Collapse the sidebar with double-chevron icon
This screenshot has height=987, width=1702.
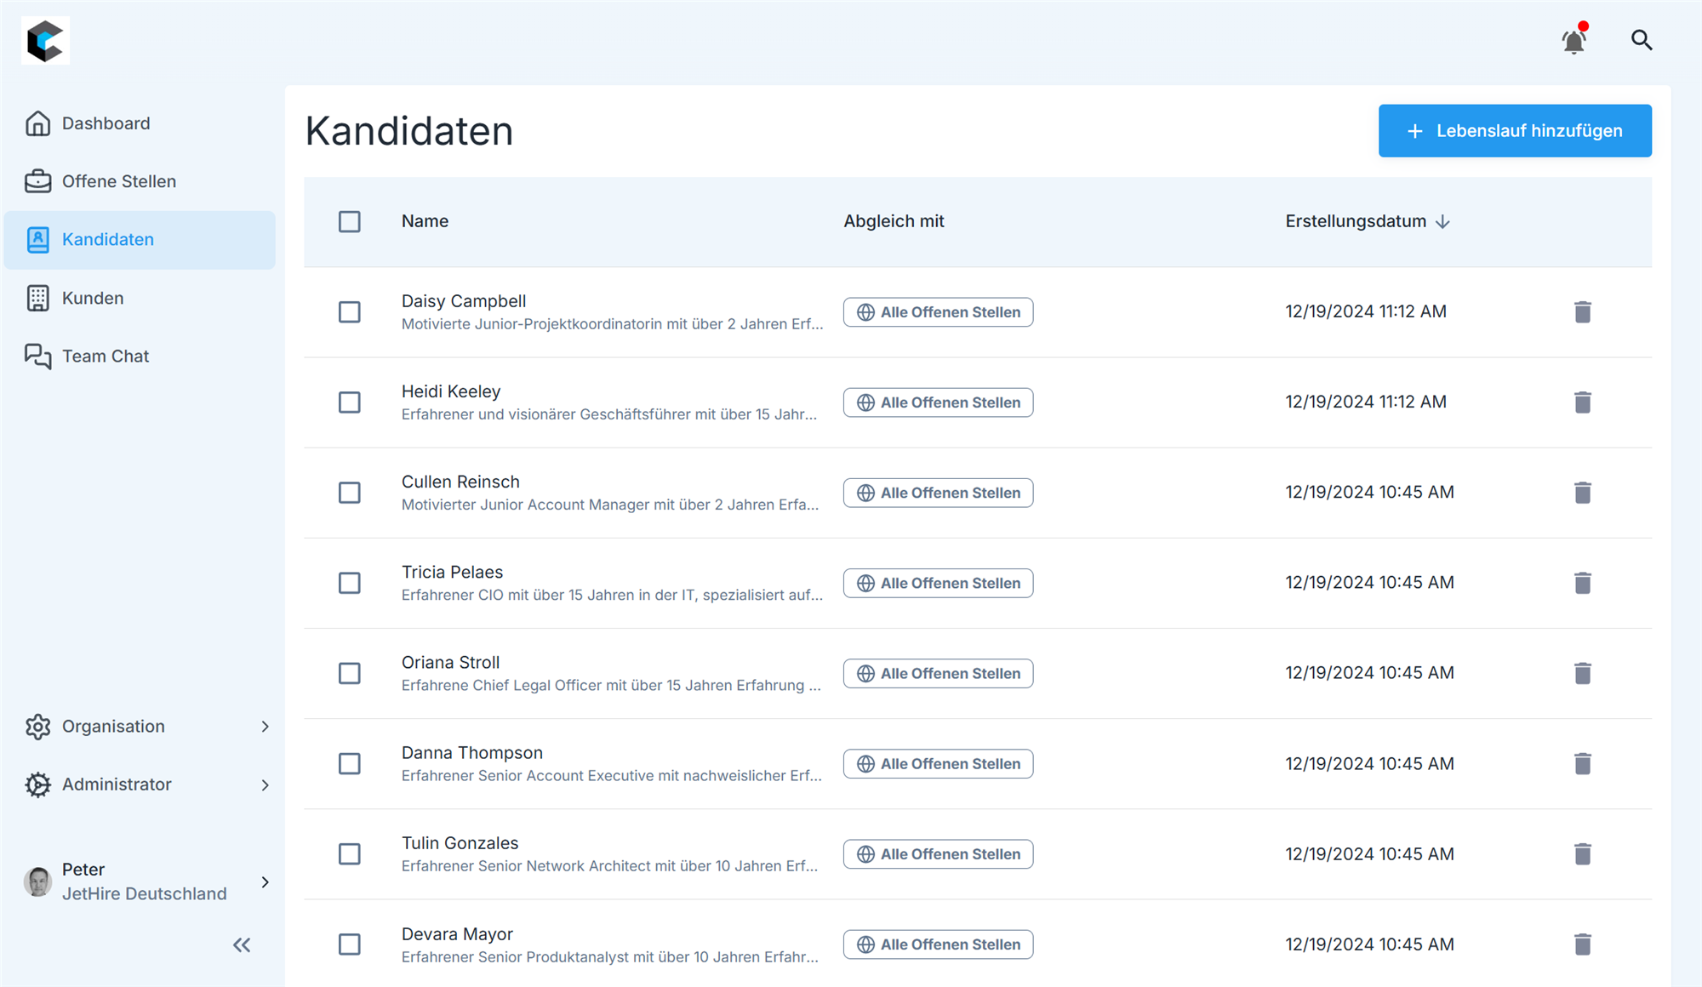point(242,944)
